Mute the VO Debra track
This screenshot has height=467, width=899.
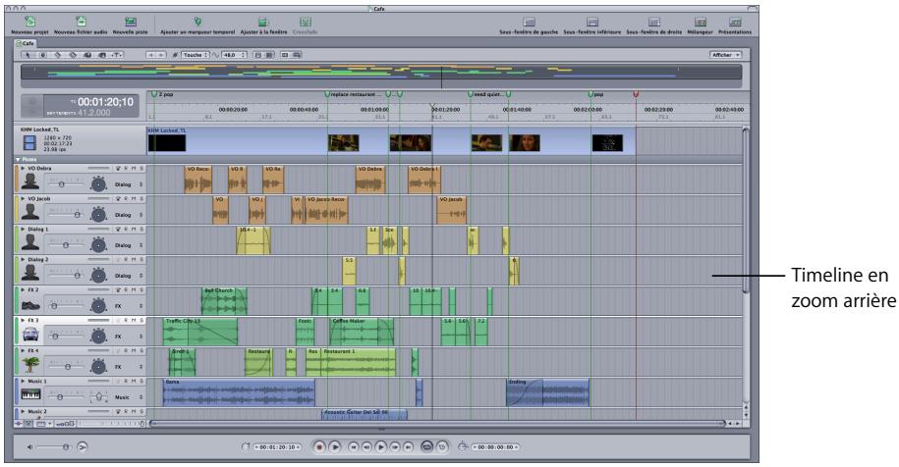tap(134, 169)
